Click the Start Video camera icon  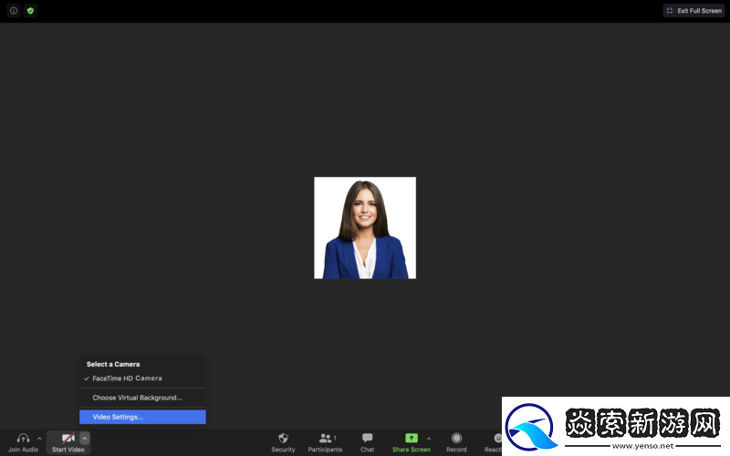pyautogui.click(x=68, y=439)
